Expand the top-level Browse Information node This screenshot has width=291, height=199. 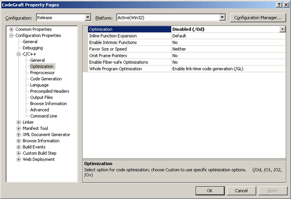tap(18, 141)
